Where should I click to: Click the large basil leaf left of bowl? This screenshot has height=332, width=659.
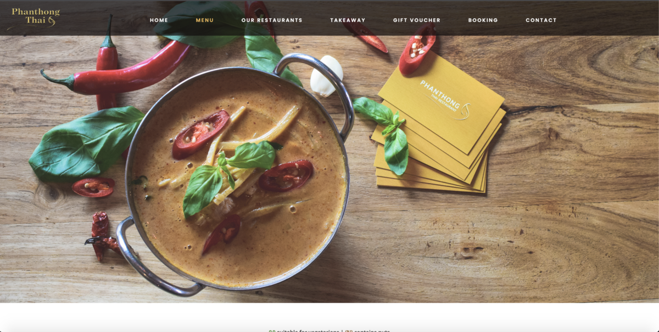coord(86,144)
